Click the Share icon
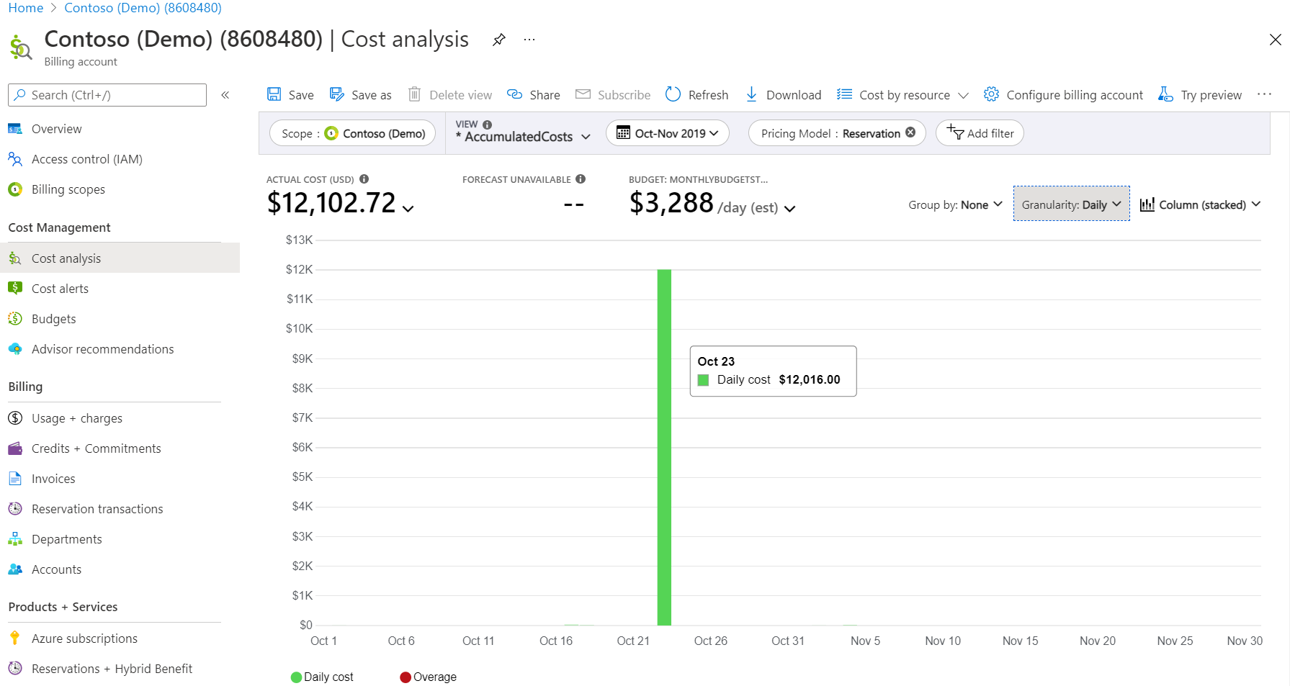1290x686 pixels. [514, 94]
